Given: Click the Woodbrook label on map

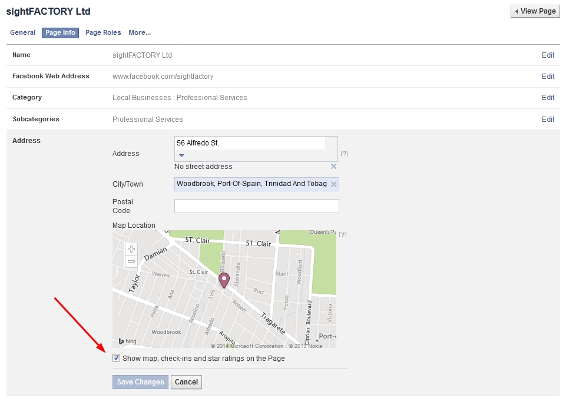Looking at the screenshot, I should pos(167,332).
